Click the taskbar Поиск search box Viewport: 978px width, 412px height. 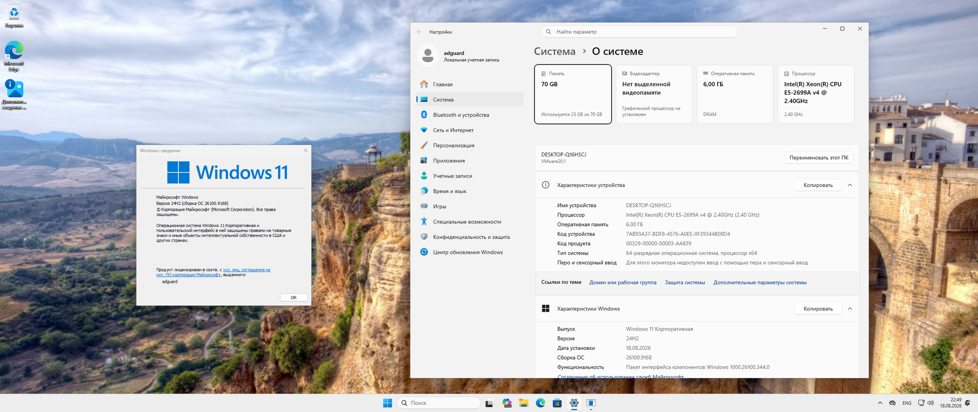coord(439,403)
